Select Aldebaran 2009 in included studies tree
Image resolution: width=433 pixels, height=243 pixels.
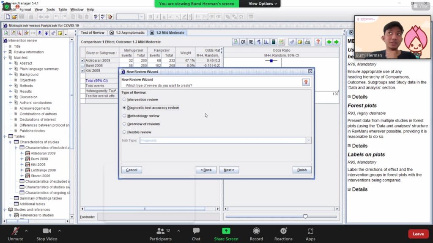[43, 153]
